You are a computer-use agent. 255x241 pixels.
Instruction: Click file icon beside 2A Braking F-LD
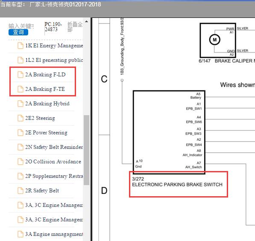[x=21, y=75]
